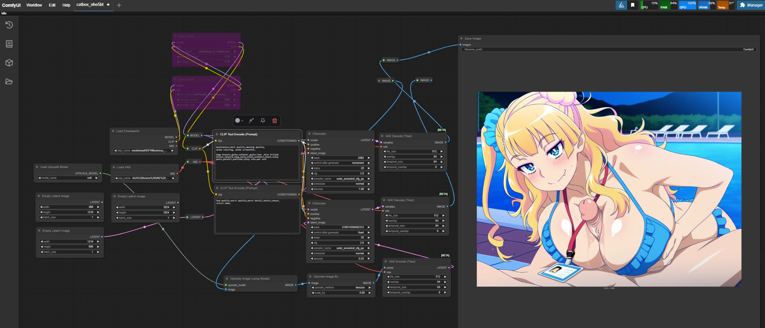Click the Idle status text
Screen dimensions: 765x328
point(4,13)
